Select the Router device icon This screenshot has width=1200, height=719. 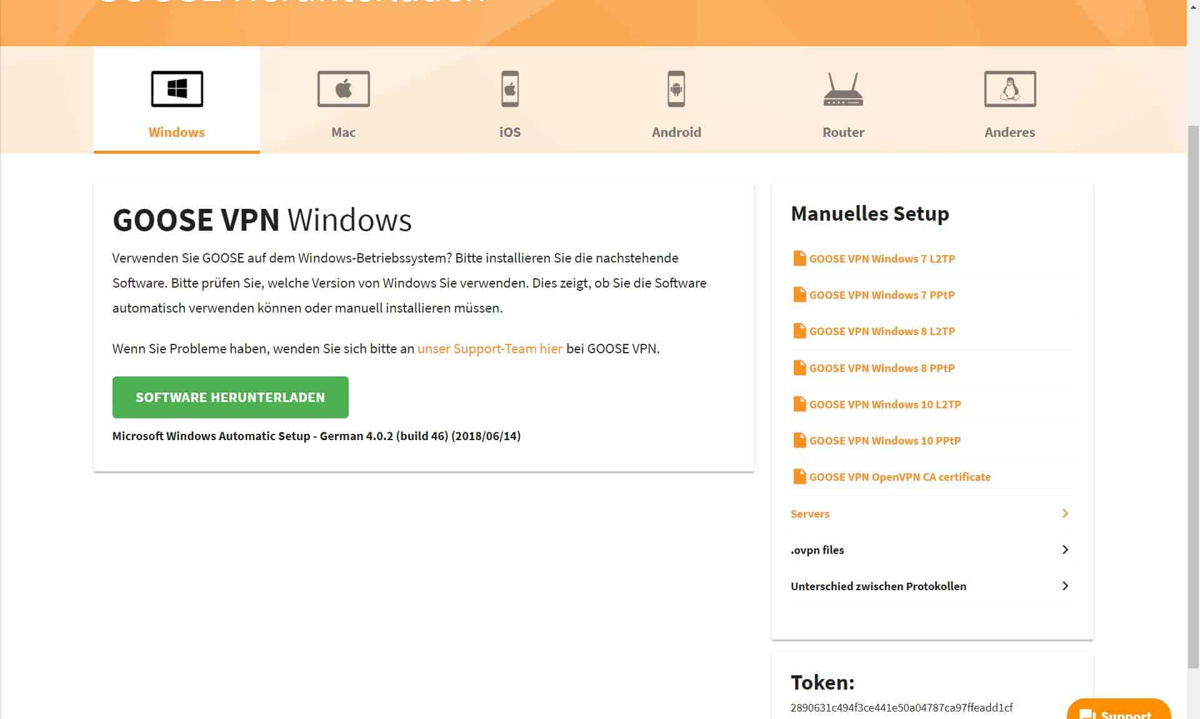click(843, 89)
